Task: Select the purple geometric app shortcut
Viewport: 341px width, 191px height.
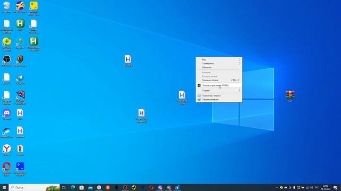Action: [x=20, y=98]
